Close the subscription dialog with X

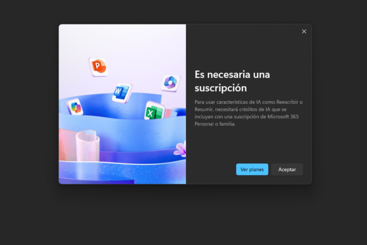point(304,32)
